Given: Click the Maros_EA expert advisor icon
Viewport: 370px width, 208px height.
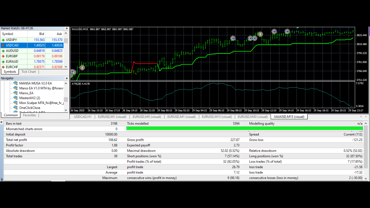Looking at the screenshot, I should [x=15, y=93].
